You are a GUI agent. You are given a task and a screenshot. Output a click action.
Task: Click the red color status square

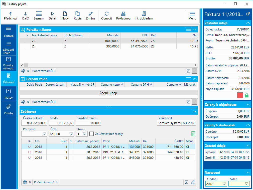pyautogui.click(x=240, y=95)
